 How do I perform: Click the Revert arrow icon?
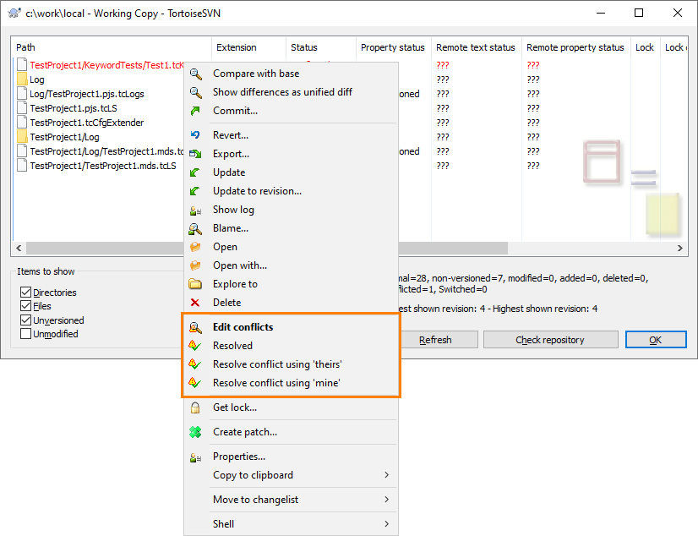[195, 134]
